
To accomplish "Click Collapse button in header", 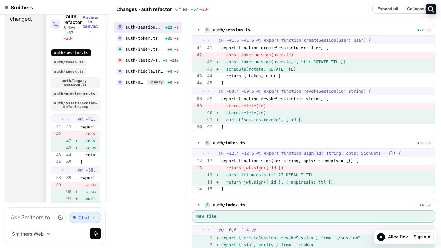I will pyautogui.click(x=415, y=9).
